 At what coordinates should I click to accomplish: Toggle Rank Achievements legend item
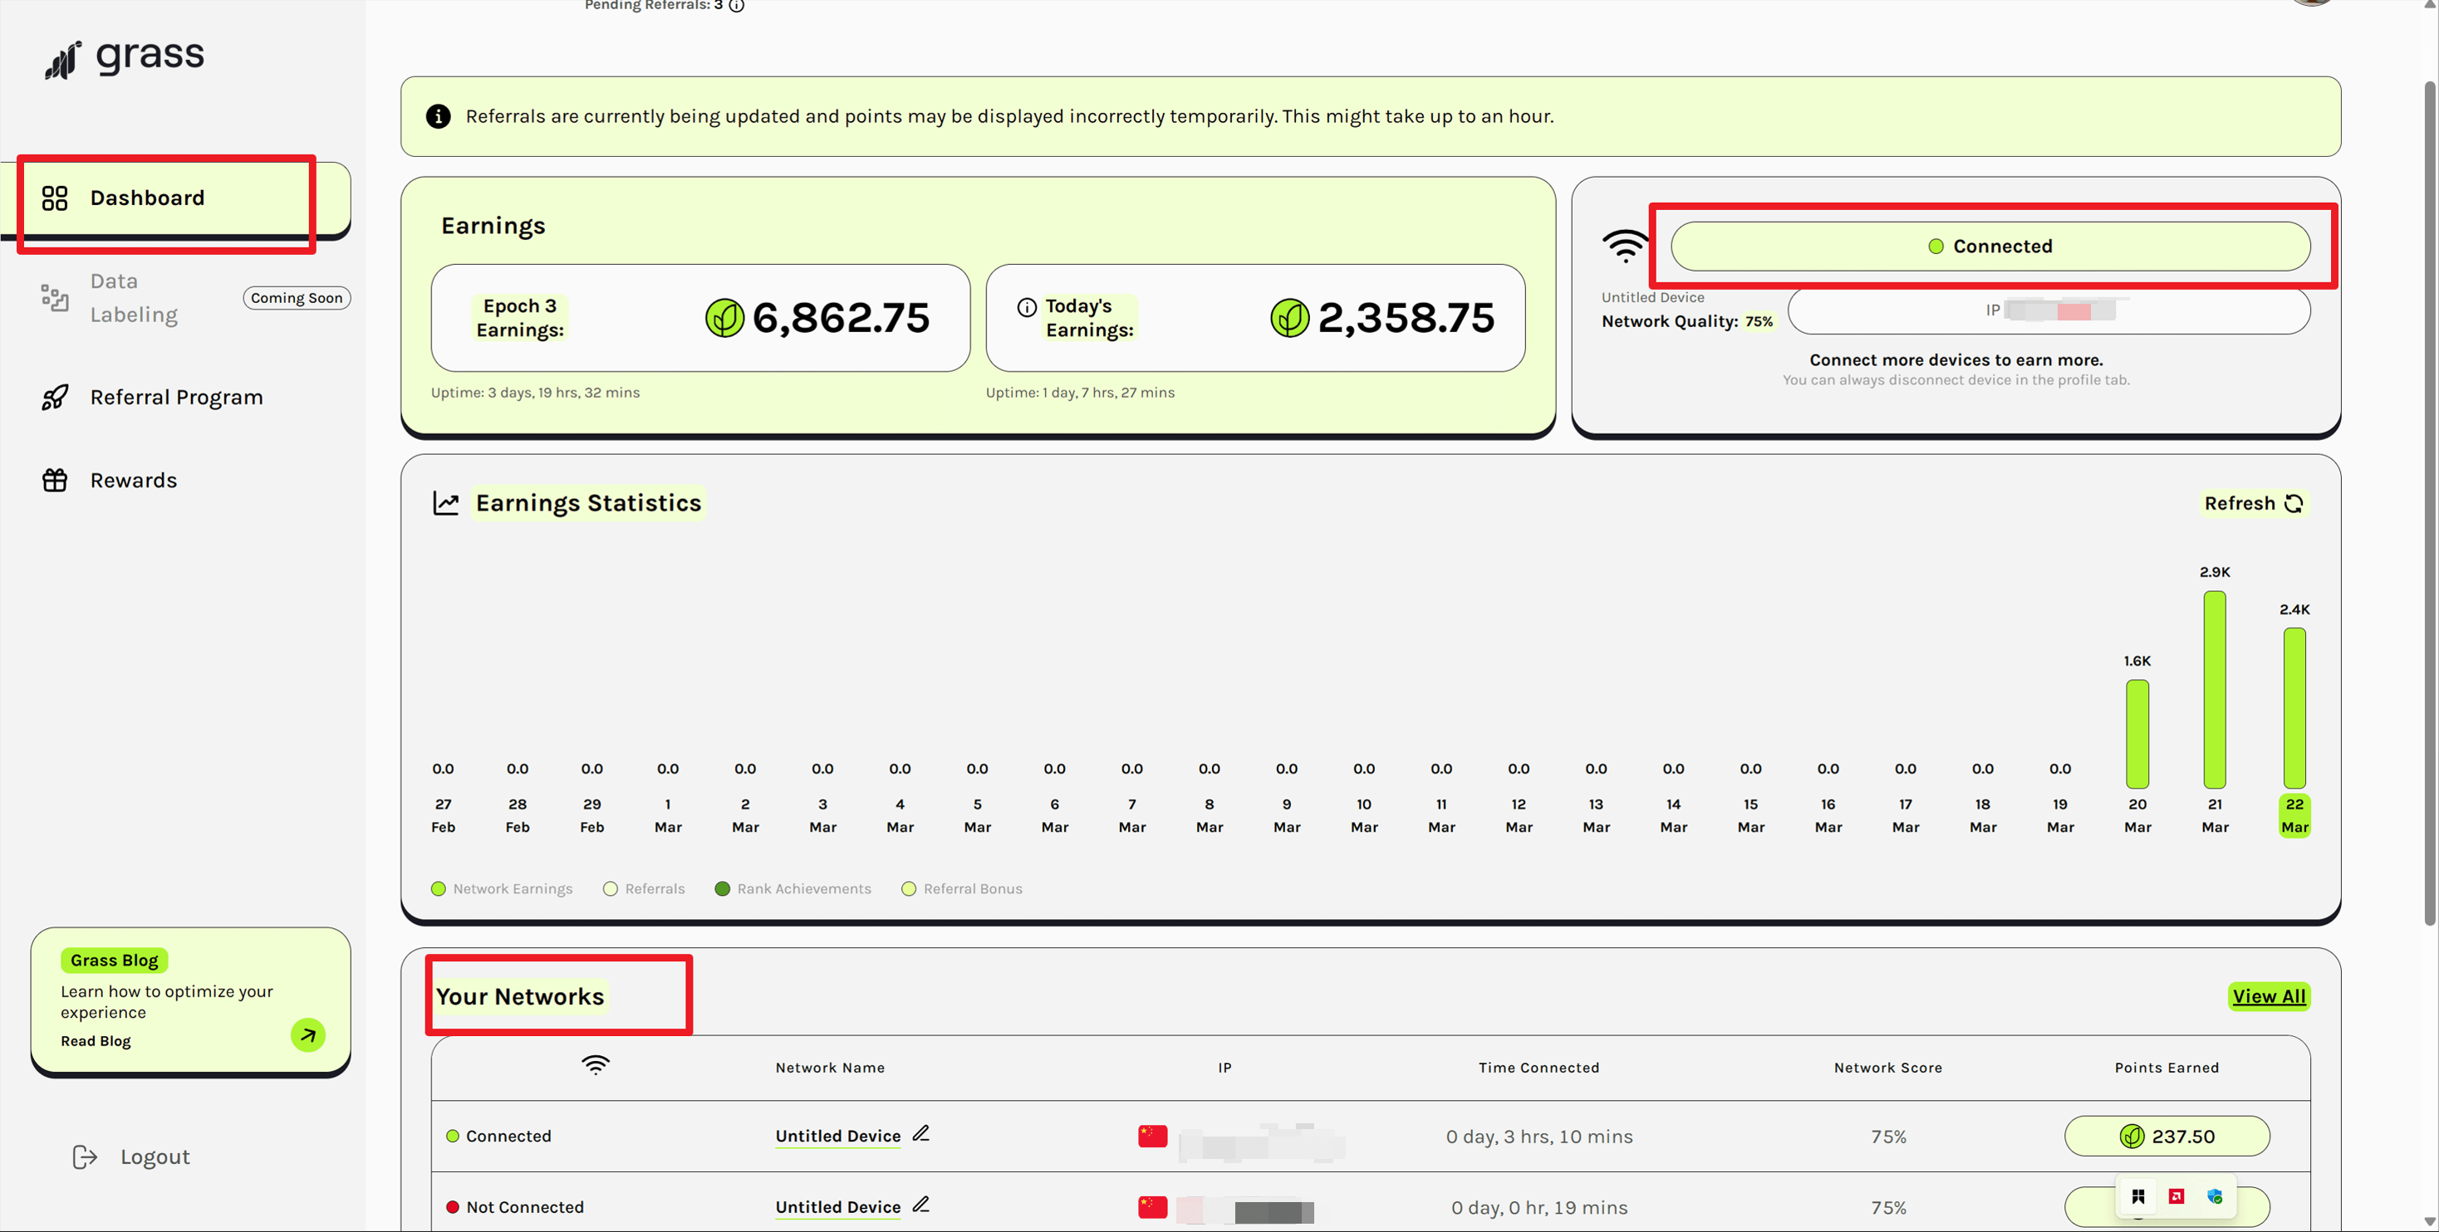(x=793, y=888)
